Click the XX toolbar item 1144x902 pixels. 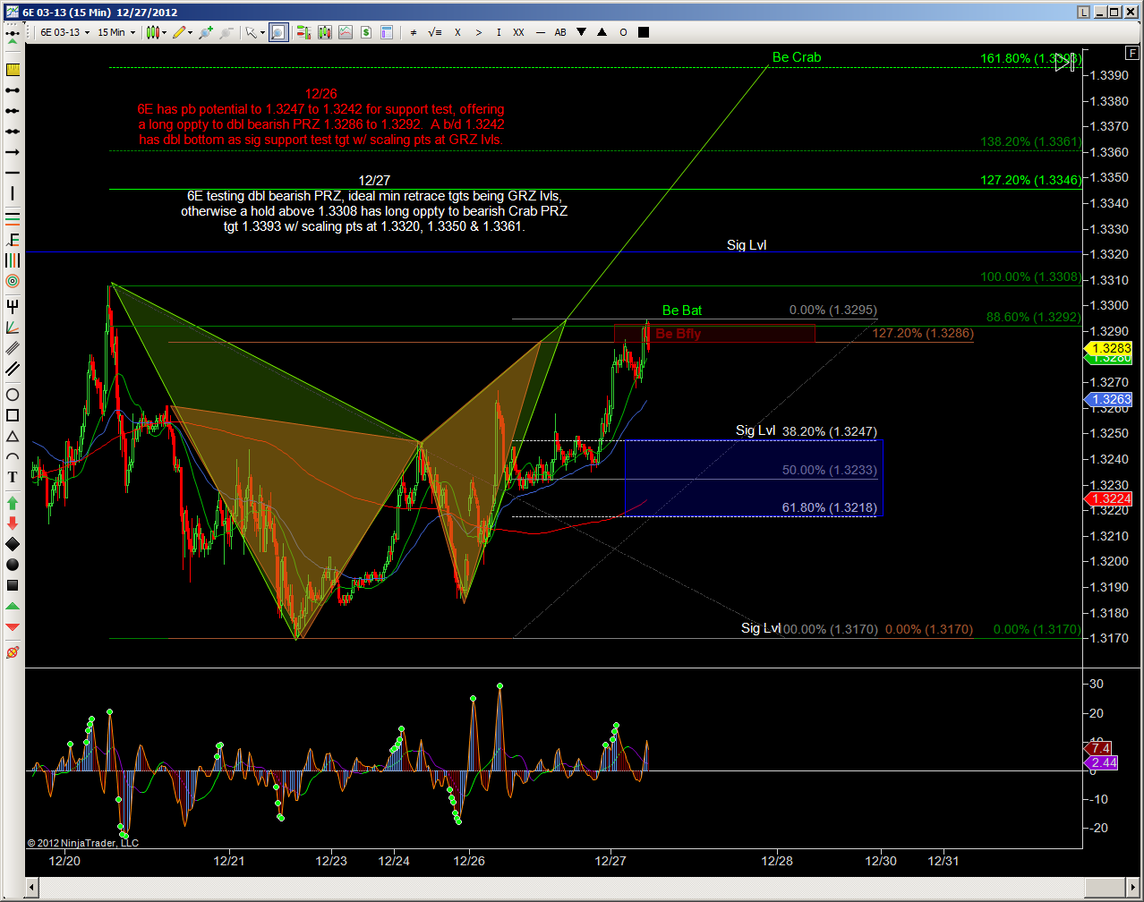518,32
